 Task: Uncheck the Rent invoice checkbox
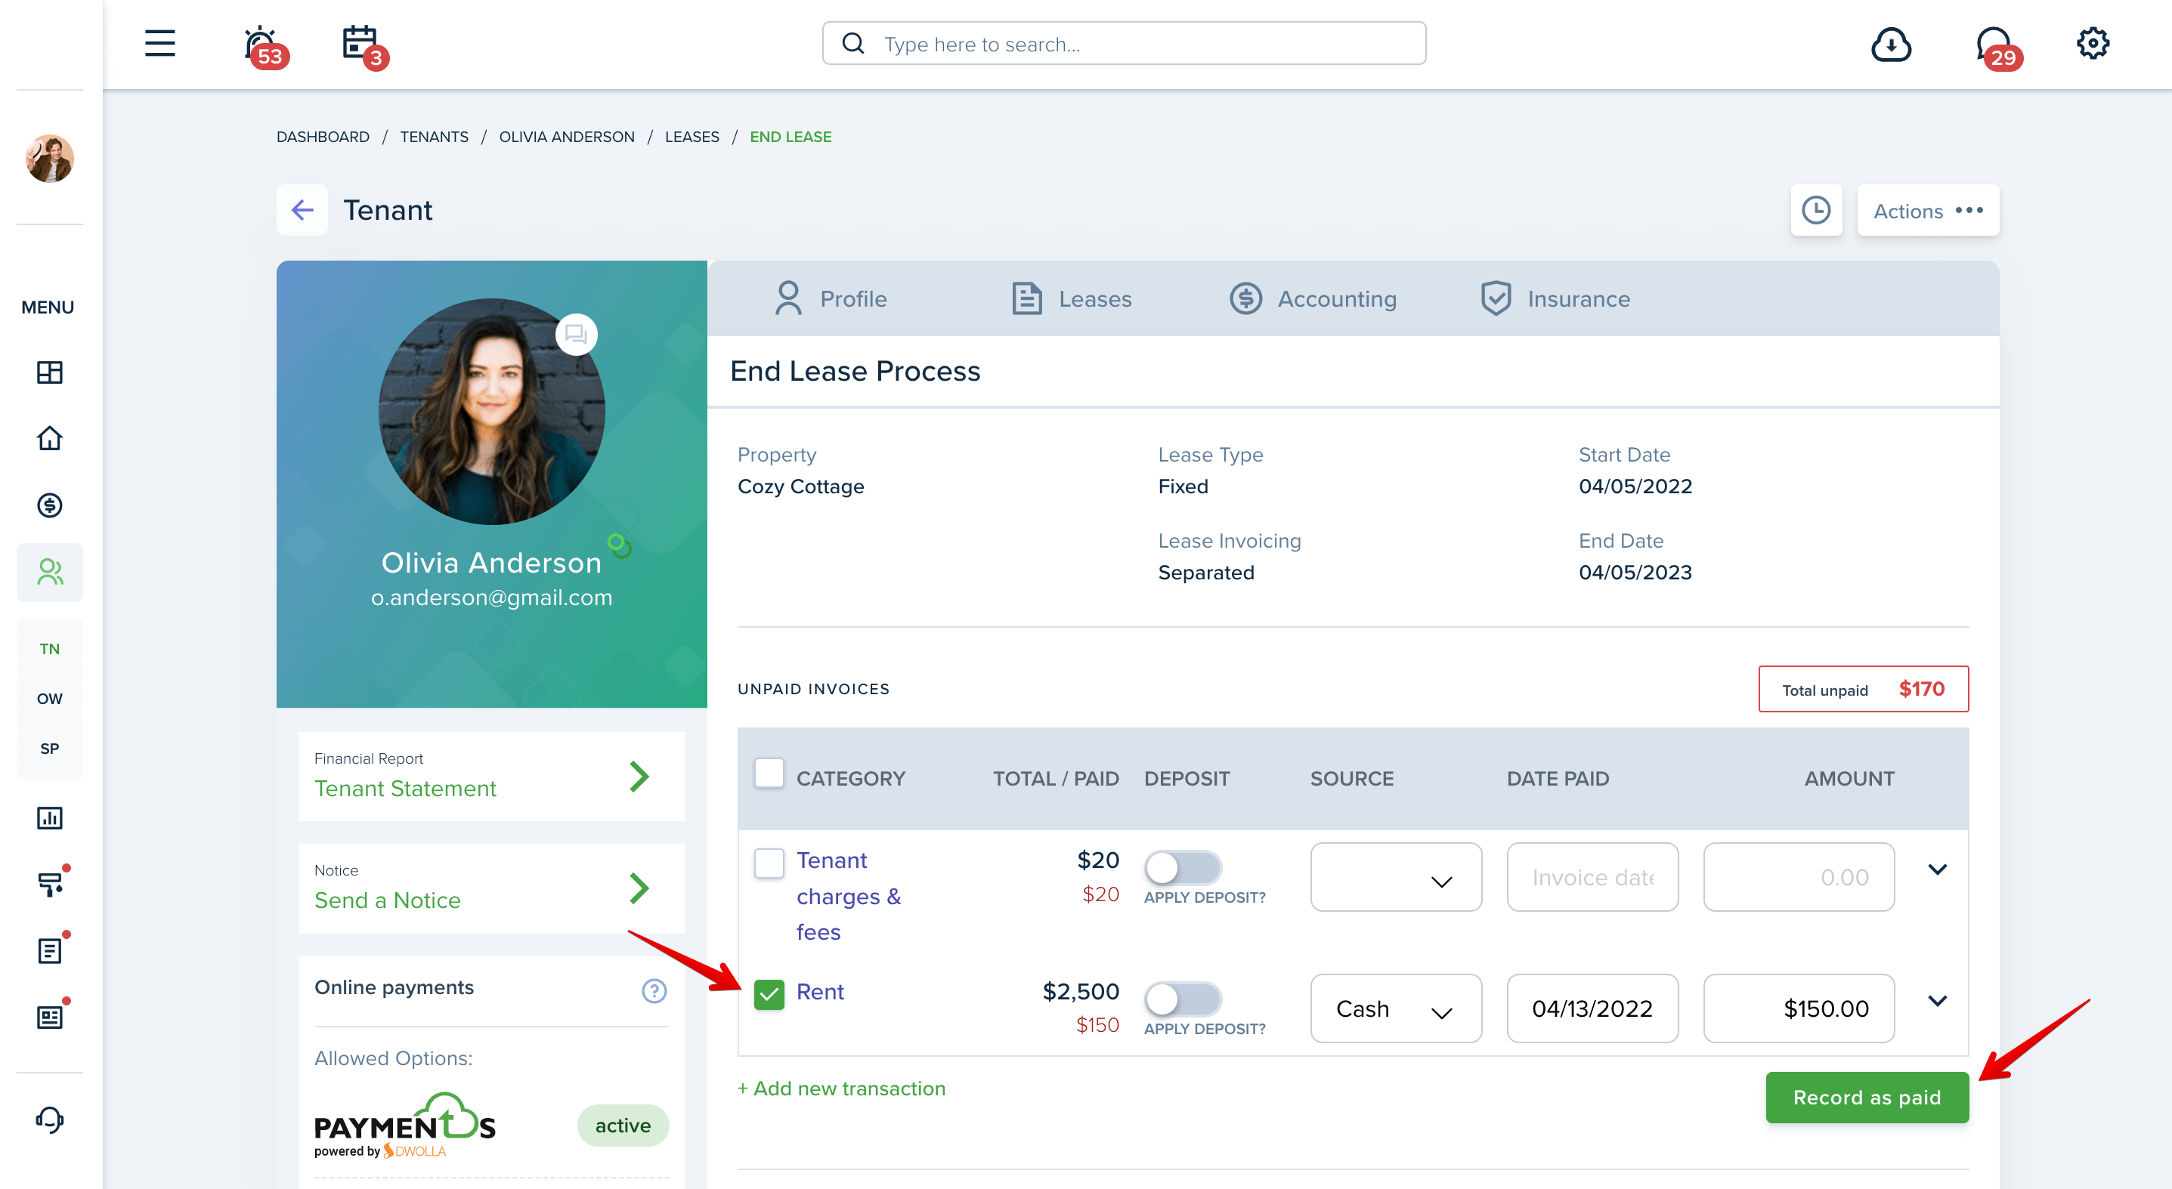pyautogui.click(x=768, y=994)
